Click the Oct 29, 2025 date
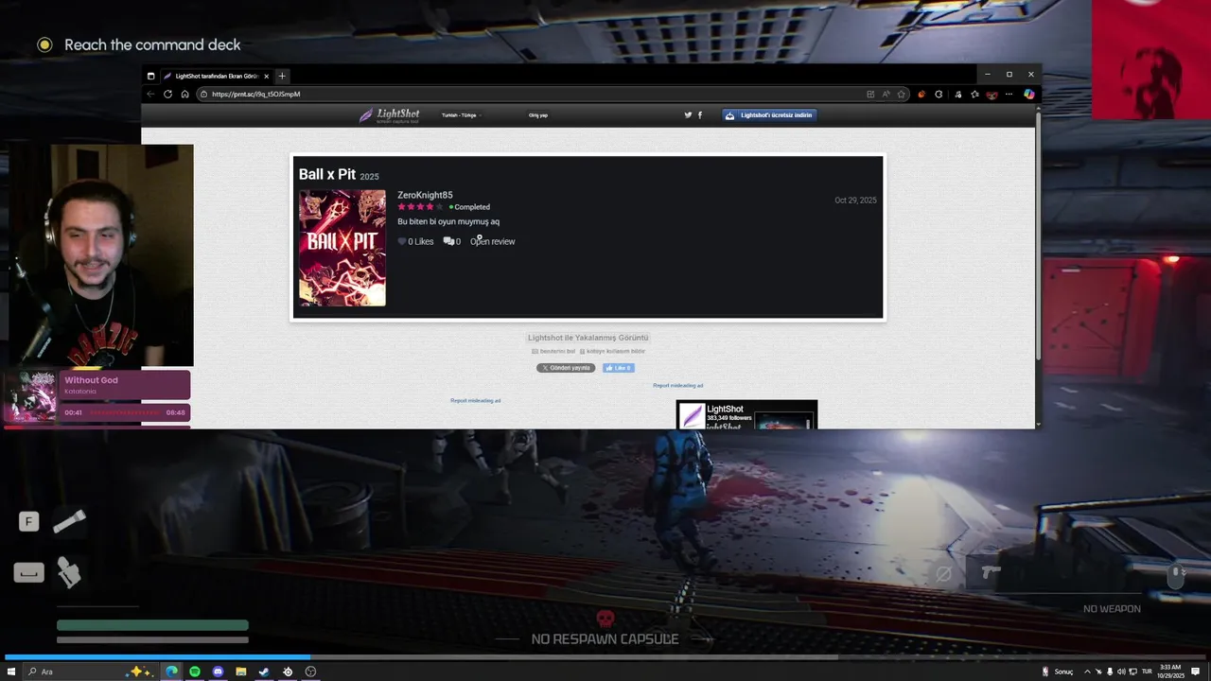Viewport: 1211px width, 681px height. (x=855, y=201)
